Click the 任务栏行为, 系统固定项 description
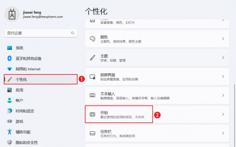This screenshot has width=236, height=147. point(118,136)
